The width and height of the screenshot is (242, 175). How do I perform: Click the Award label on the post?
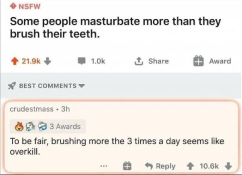click(220, 61)
